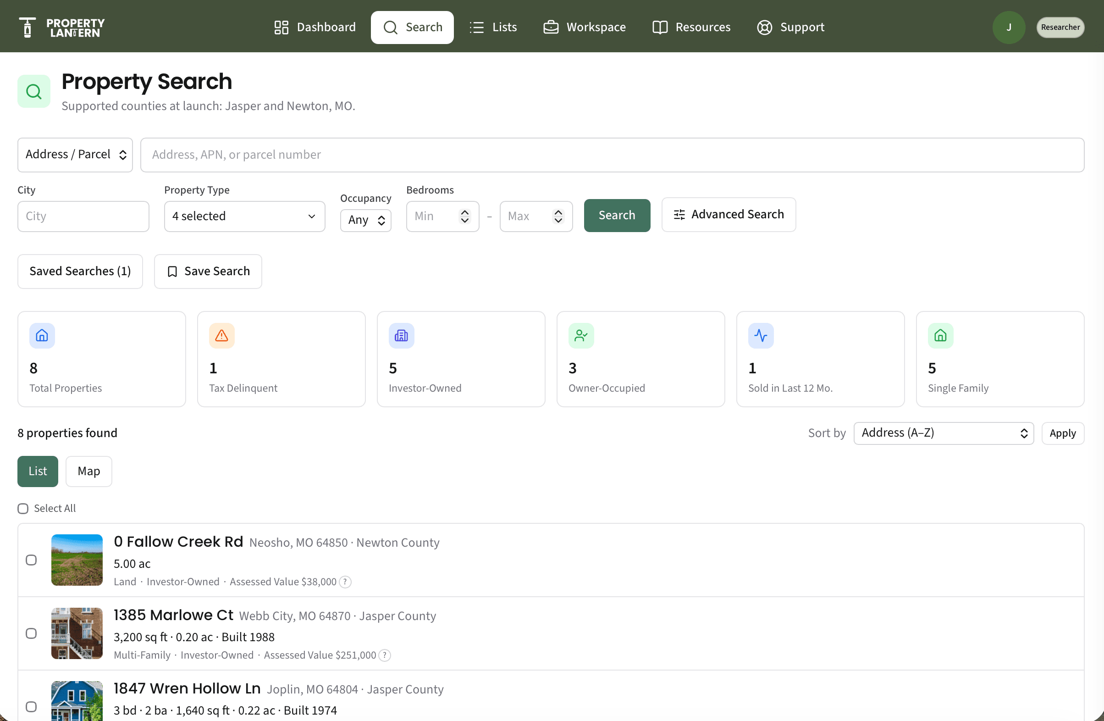
Task: Click the Investor-Owned building icon
Action: 401,335
